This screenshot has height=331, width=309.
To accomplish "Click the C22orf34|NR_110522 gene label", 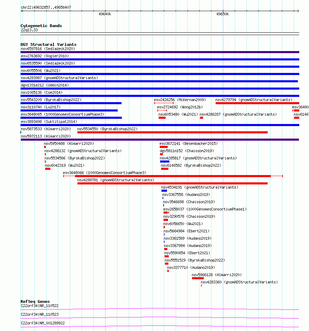I will [x=40, y=306].
